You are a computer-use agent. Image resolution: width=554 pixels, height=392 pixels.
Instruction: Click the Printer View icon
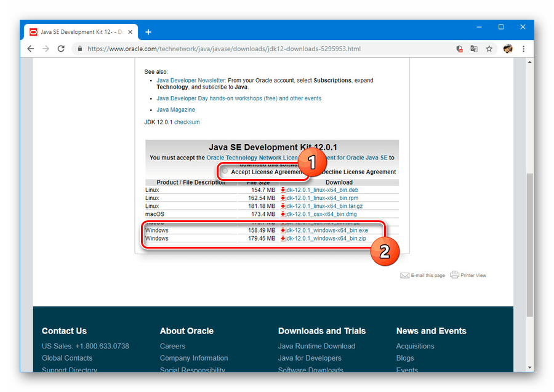coord(454,274)
